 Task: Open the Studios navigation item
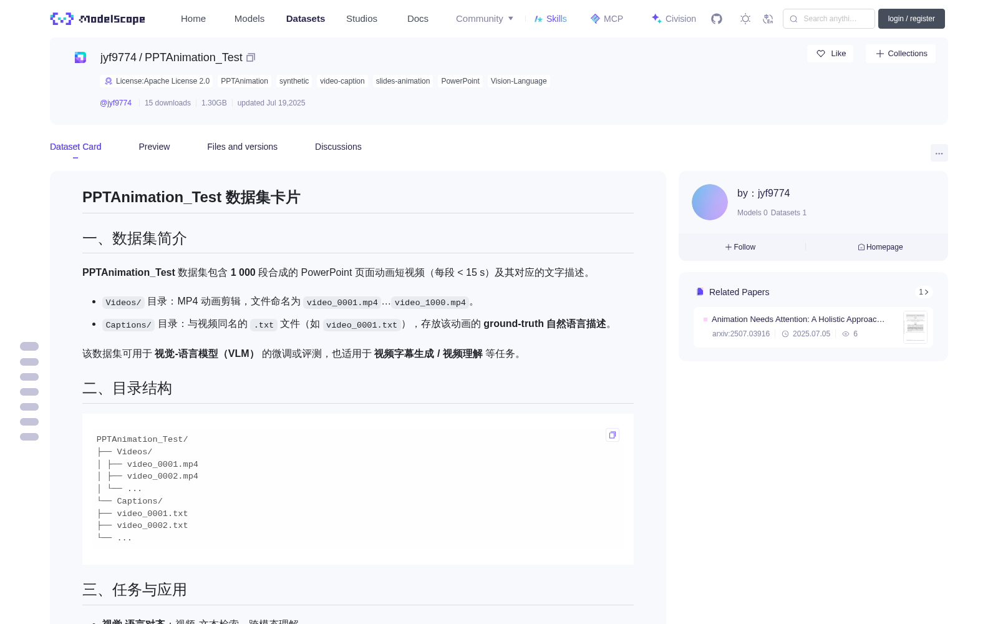coord(362,19)
